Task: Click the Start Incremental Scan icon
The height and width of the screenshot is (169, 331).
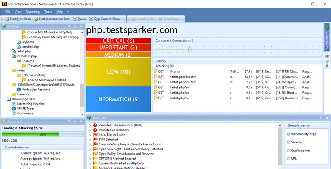Action: [36, 19]
